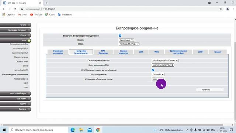Open the WMM tab
Viewport: 236px width, 133px height.
point(201,52)
